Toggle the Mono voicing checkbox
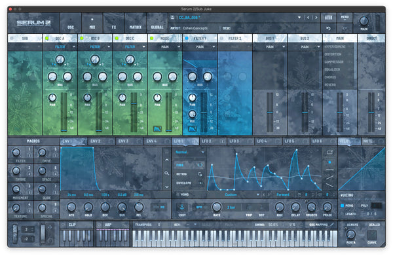Screen dimensions: 393x256 tap(343, 206)
